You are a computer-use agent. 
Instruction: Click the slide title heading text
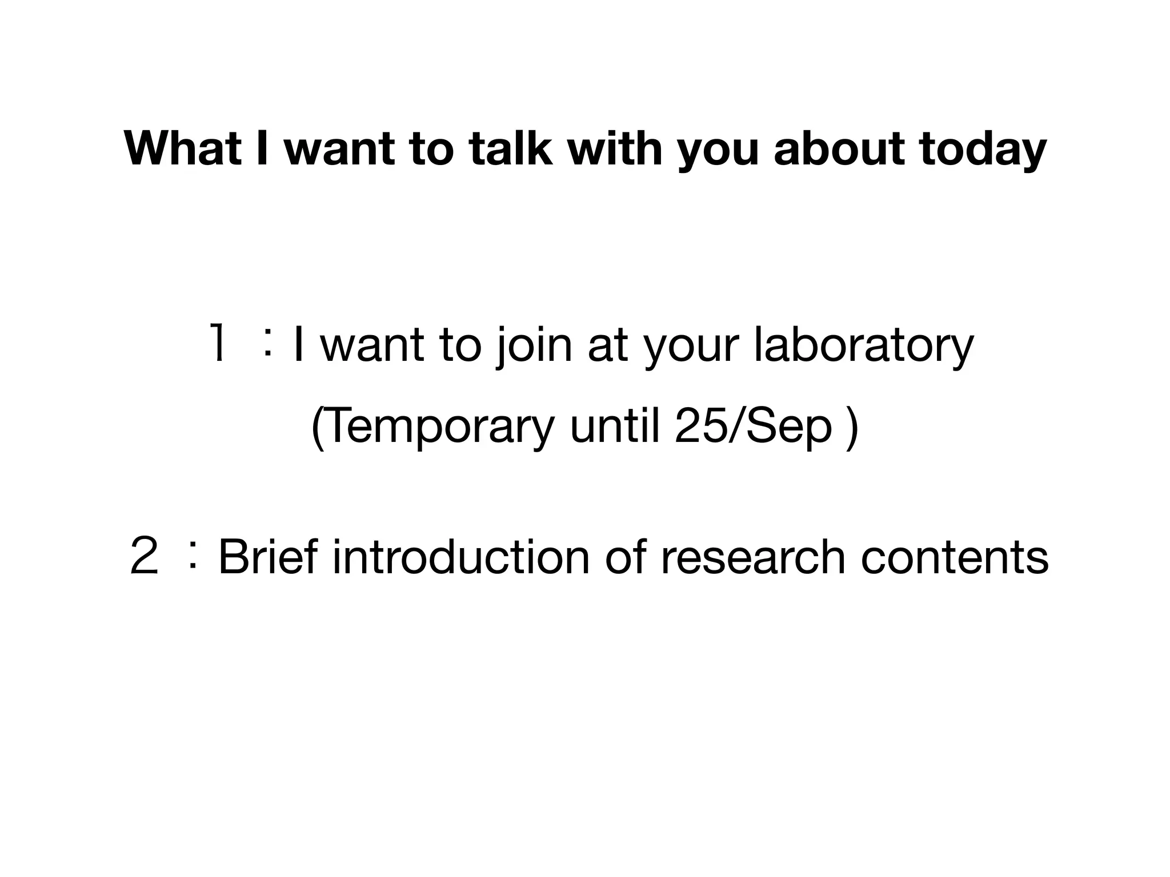(x=585, y=148)
